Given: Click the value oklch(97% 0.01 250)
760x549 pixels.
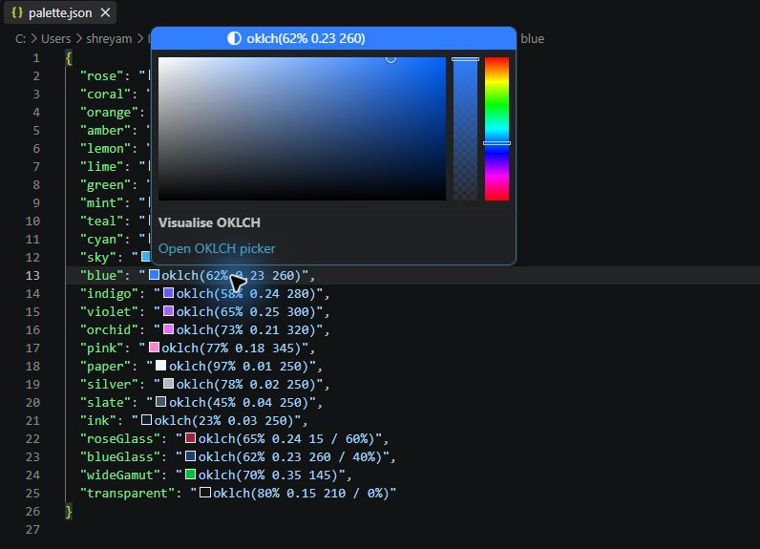Looking at the screenshot, I should pos(239,366).
